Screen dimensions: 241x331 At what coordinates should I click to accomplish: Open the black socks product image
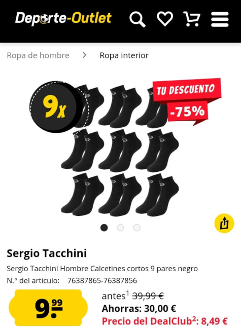120,151
